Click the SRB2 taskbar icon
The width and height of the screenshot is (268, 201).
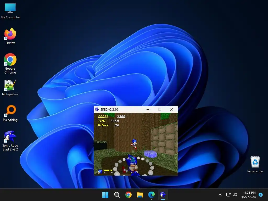point(163,195)
